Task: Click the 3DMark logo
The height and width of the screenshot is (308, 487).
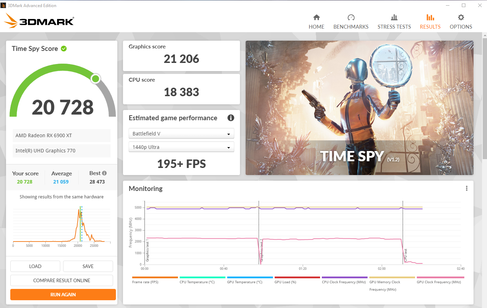Action: [x=39, y=21]
